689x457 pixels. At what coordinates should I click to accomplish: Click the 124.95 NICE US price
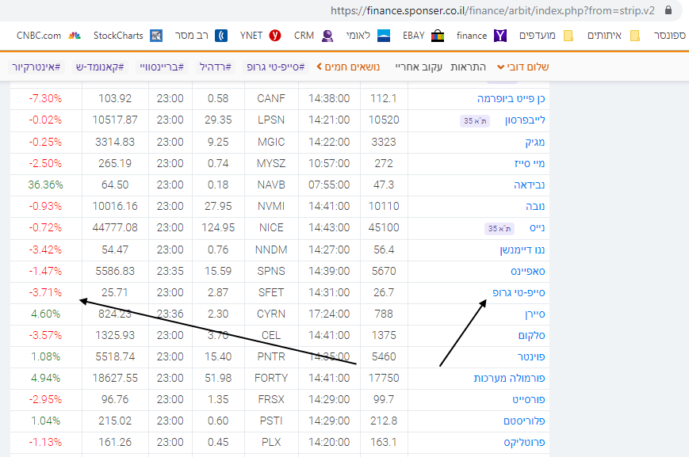(x=218, y=227)
